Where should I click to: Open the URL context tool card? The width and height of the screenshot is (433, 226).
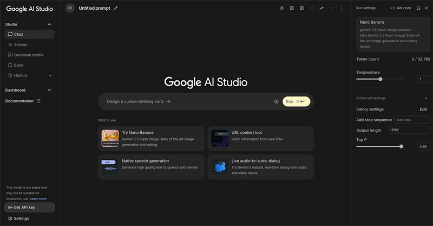(x=261, y=139)
